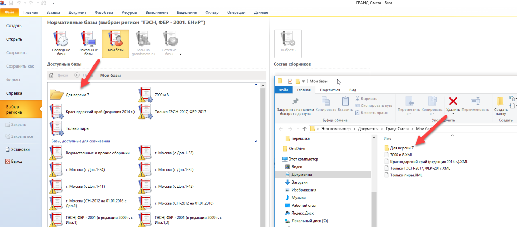
Task: Click the Домой navigation button
Action: pyautogui.click(x=58, y=75)
